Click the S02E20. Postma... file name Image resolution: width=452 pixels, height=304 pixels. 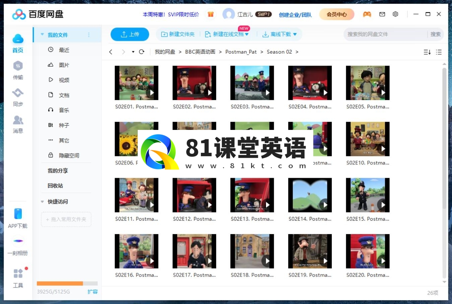click(x=368, y=275)
